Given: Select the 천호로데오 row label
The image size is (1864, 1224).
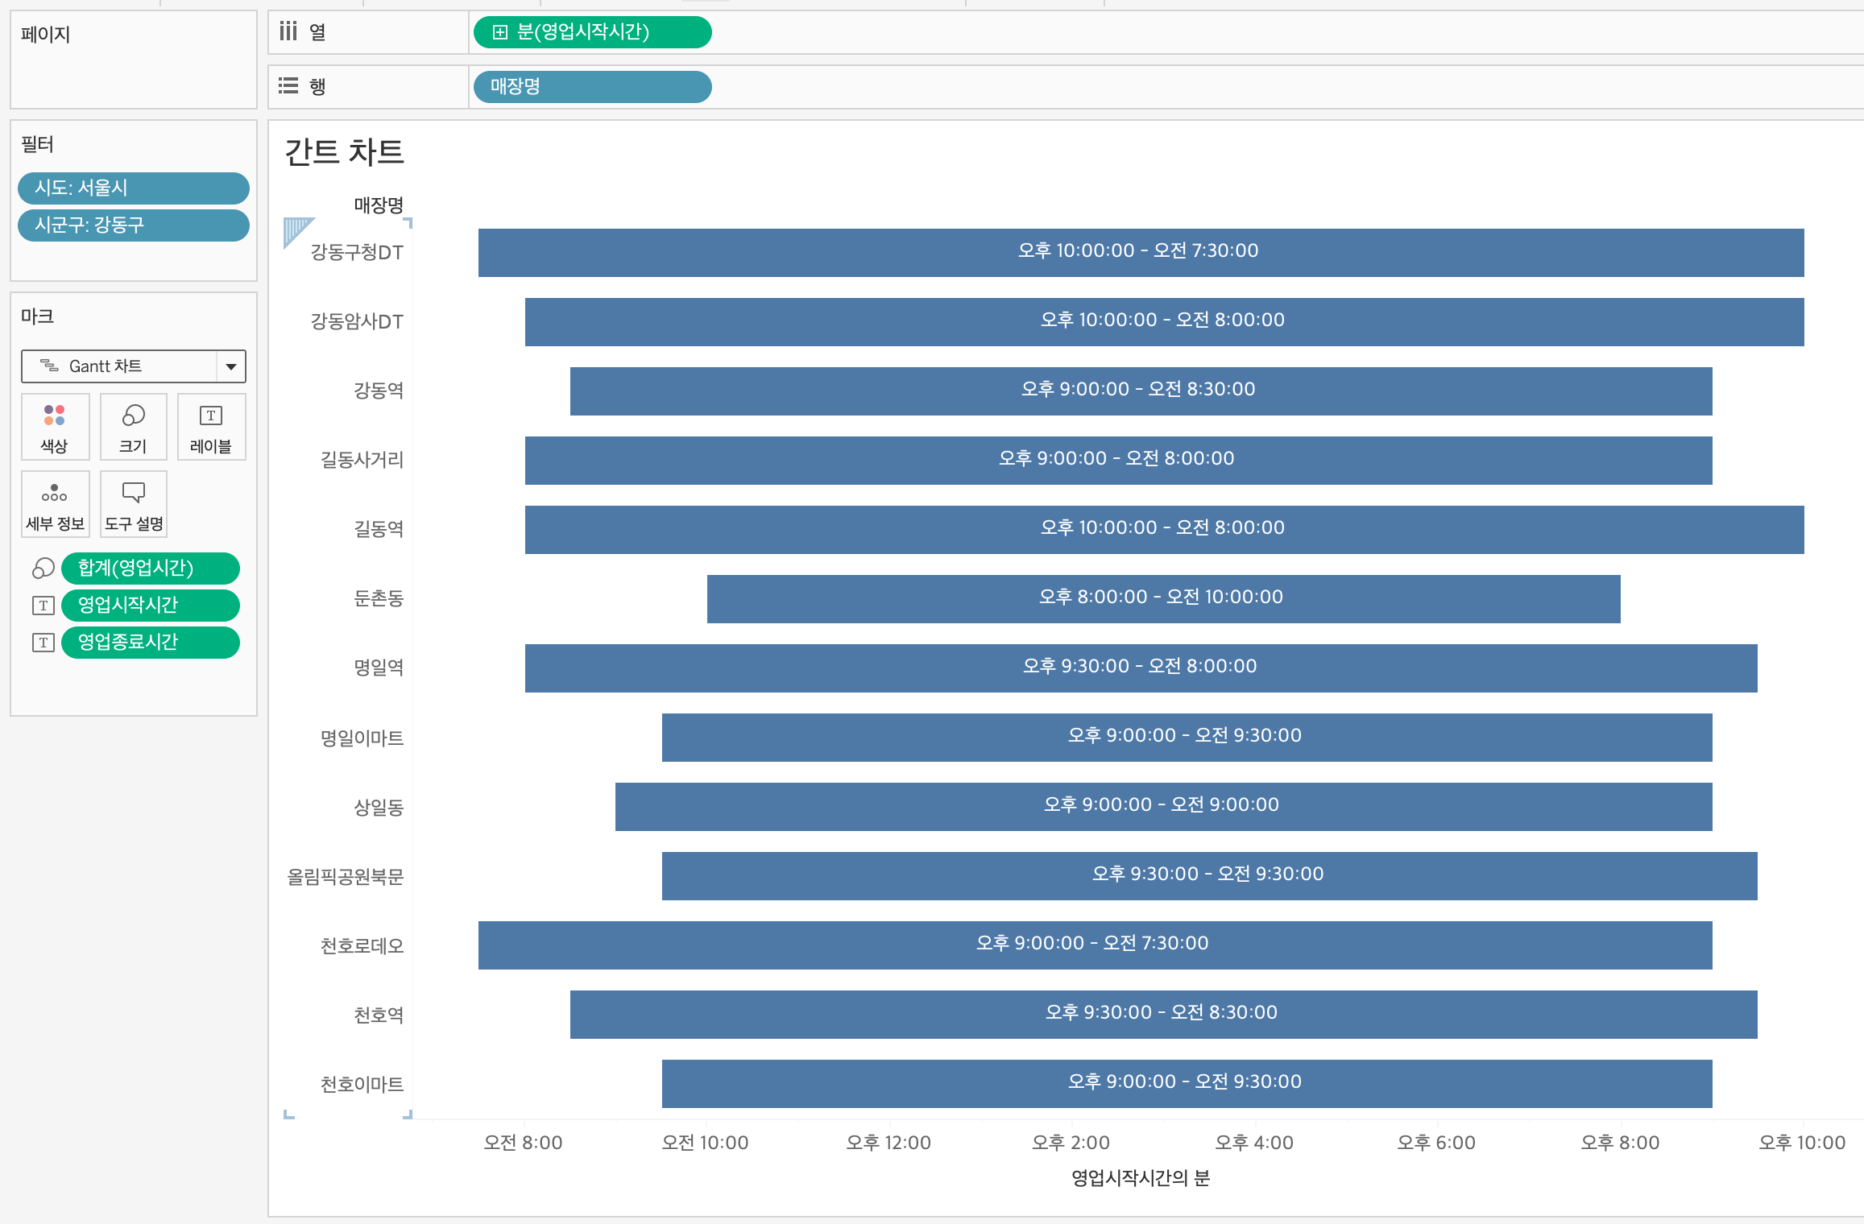Looking at the screenshot, I should click(362, 946).
